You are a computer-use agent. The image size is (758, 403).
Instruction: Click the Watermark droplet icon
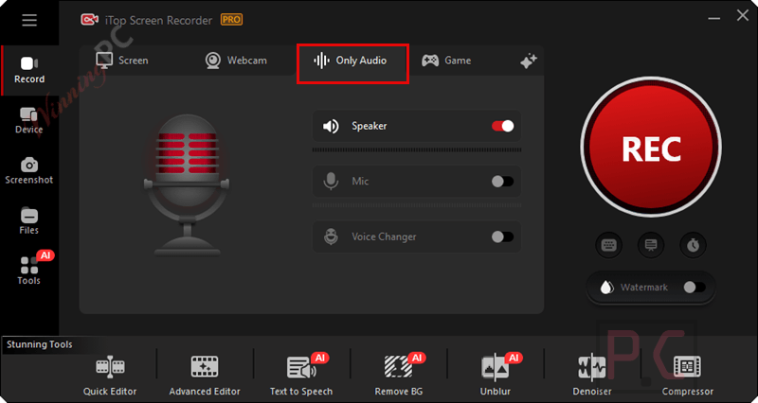click(605, 288)
